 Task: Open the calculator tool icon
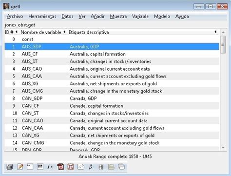pyautogui.click(x=10, y=167)
